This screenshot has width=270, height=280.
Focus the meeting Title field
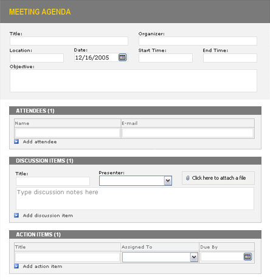pos(69,41)
